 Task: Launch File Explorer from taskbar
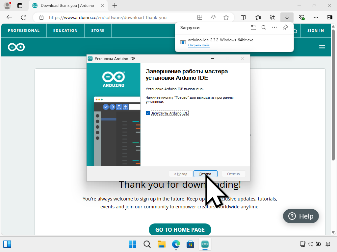coord(161,244)
